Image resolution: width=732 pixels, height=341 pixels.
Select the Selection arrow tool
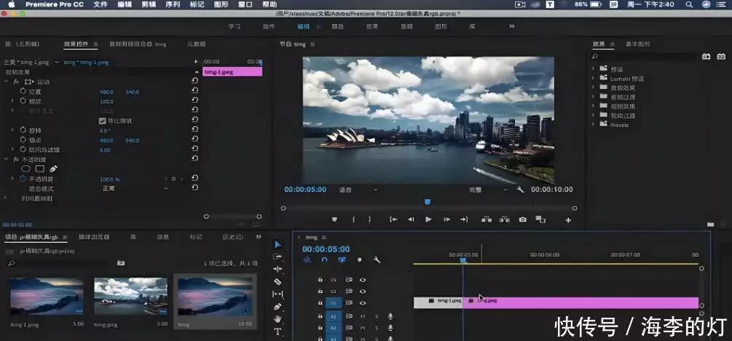coord(278,244)
